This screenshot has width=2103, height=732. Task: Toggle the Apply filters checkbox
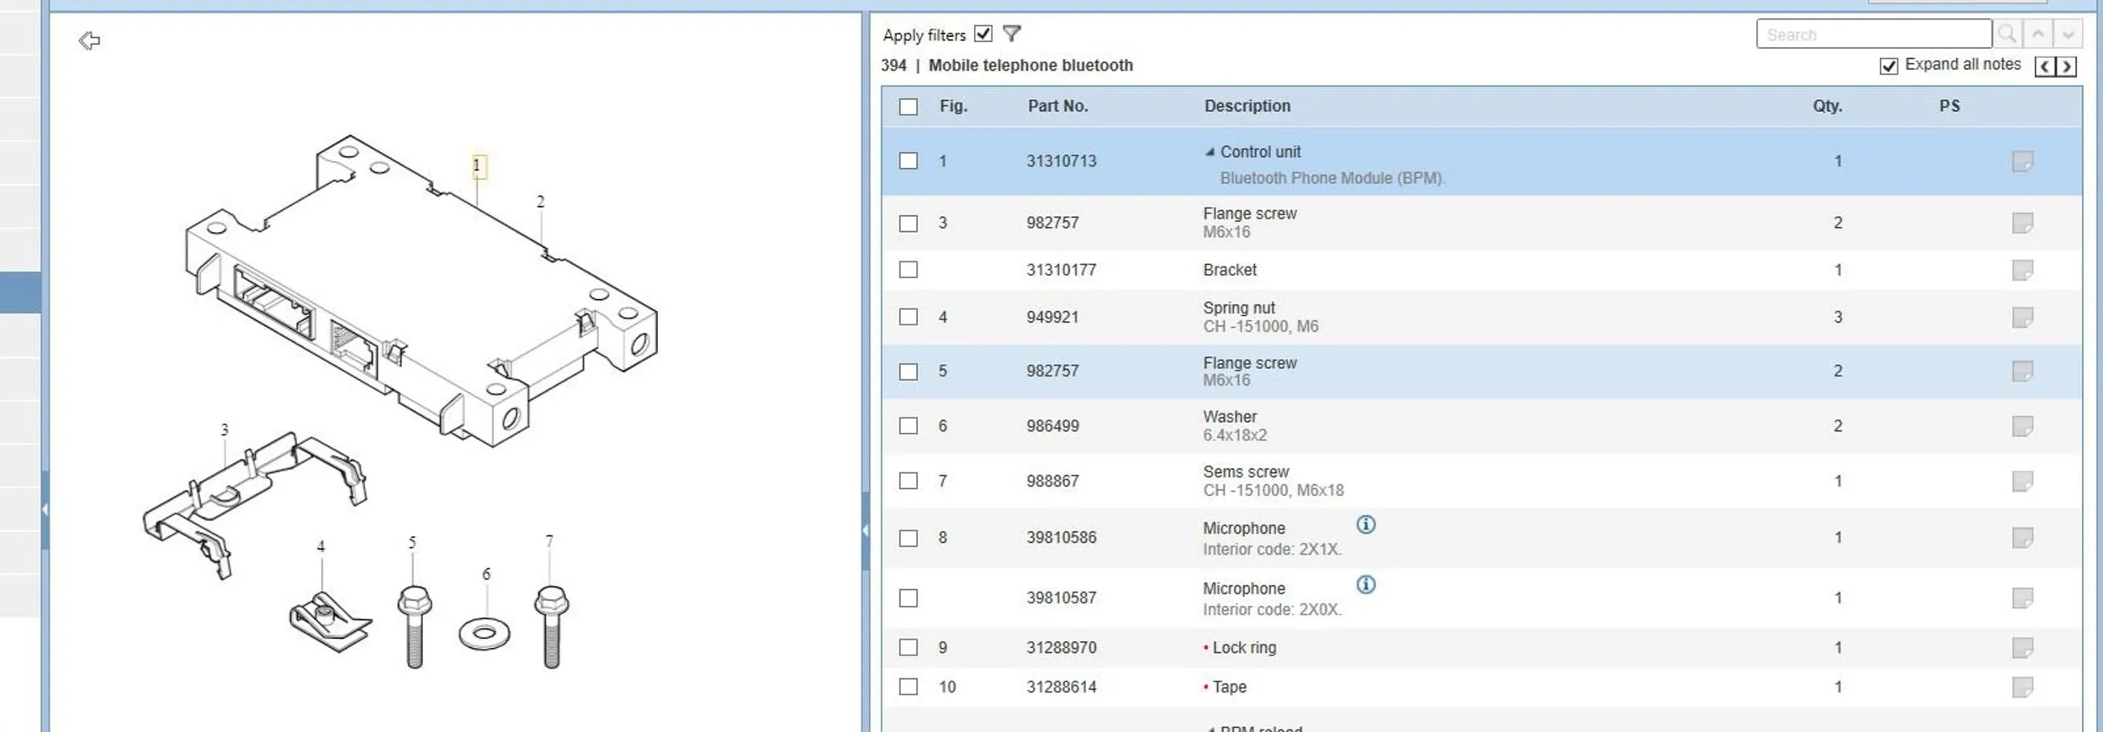(983, 34)
